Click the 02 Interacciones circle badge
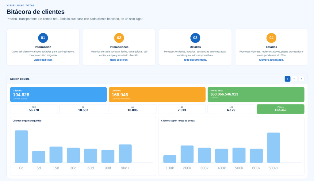Image resolution: width=314 pixels, height=181 pixels. 119,38
